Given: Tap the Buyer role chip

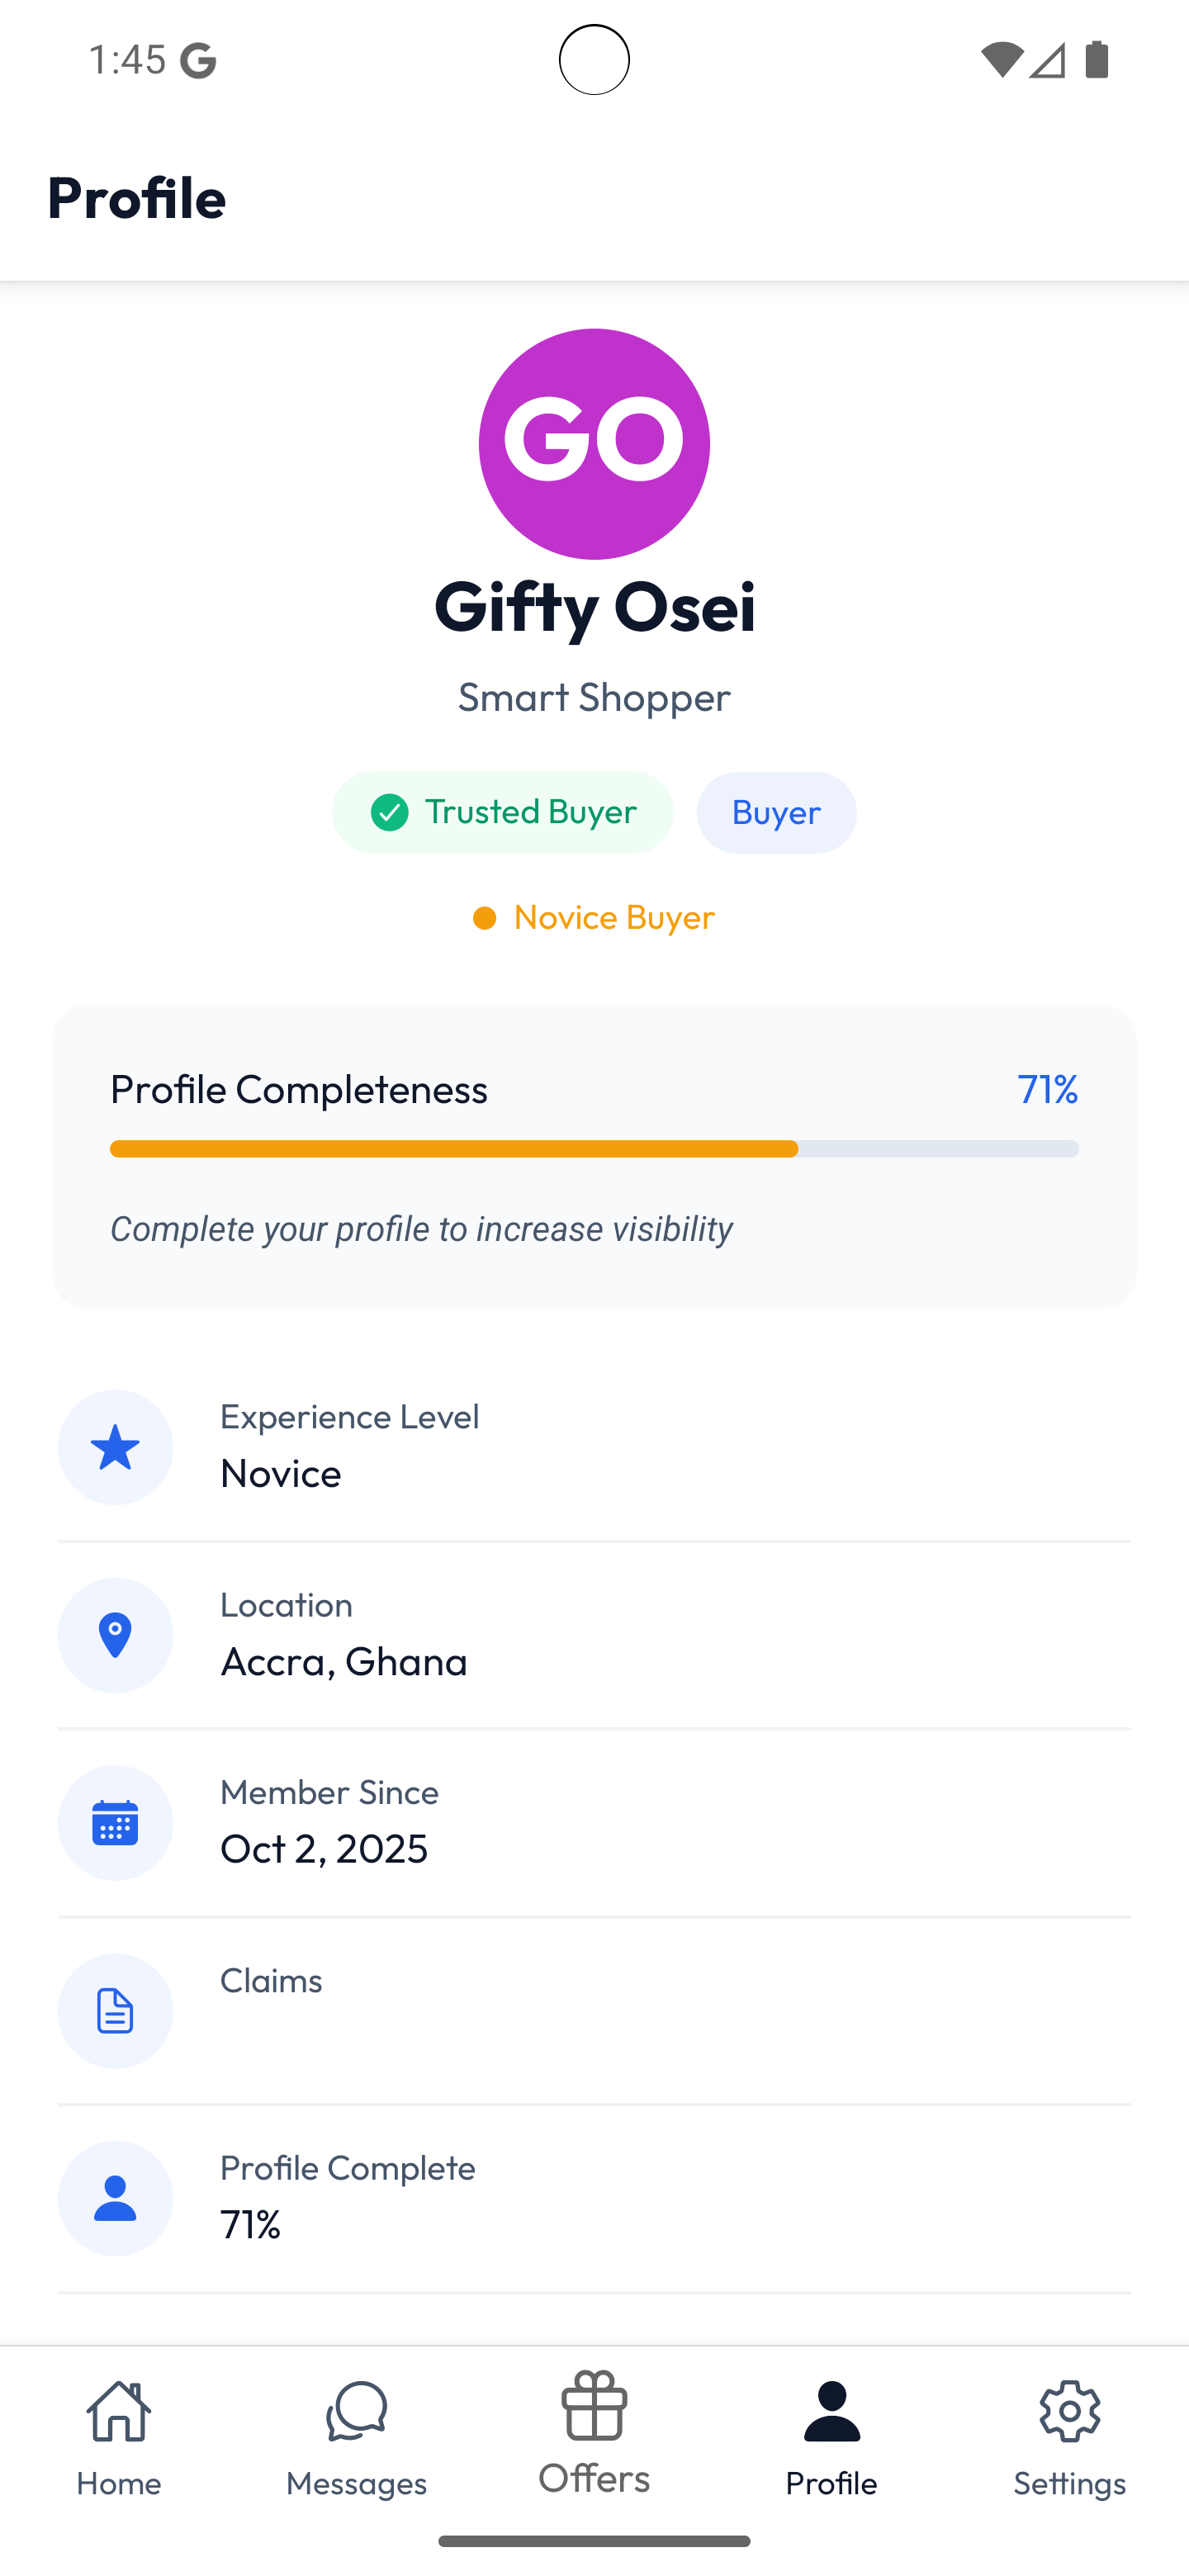Looking at the screenshot, I should (776, 812).
